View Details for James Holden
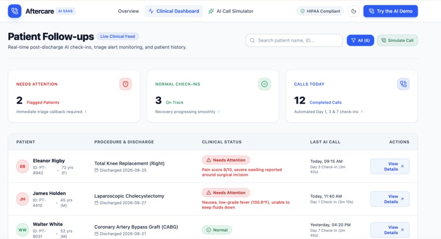The image size is (441, 239). [x=390, y=199]
